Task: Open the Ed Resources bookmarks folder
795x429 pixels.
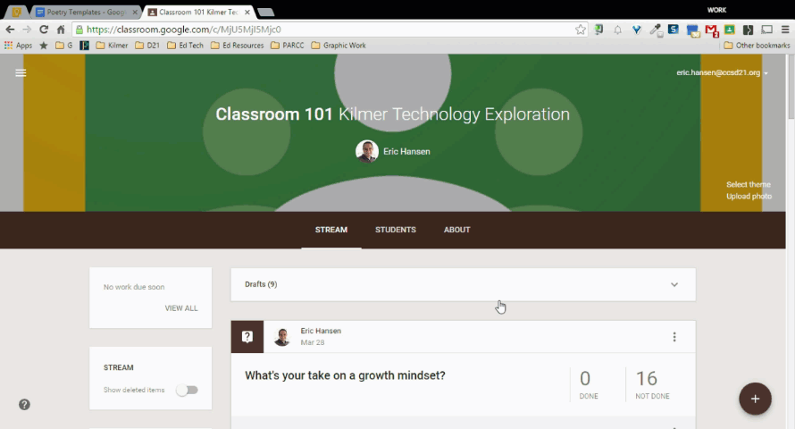Action: (238, 45)
